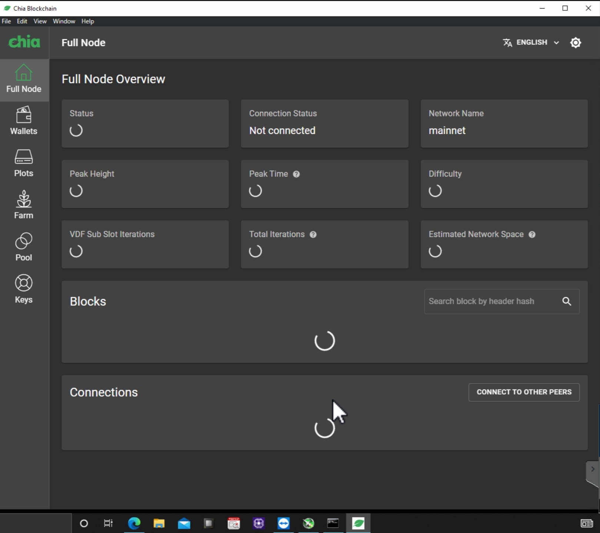
Task: Click the Total Iterations help icon
Action: pyautogui.click(x=313, y=234)
